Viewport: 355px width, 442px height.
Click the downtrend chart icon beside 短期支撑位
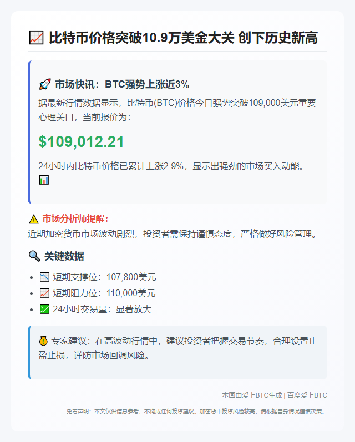44,277
